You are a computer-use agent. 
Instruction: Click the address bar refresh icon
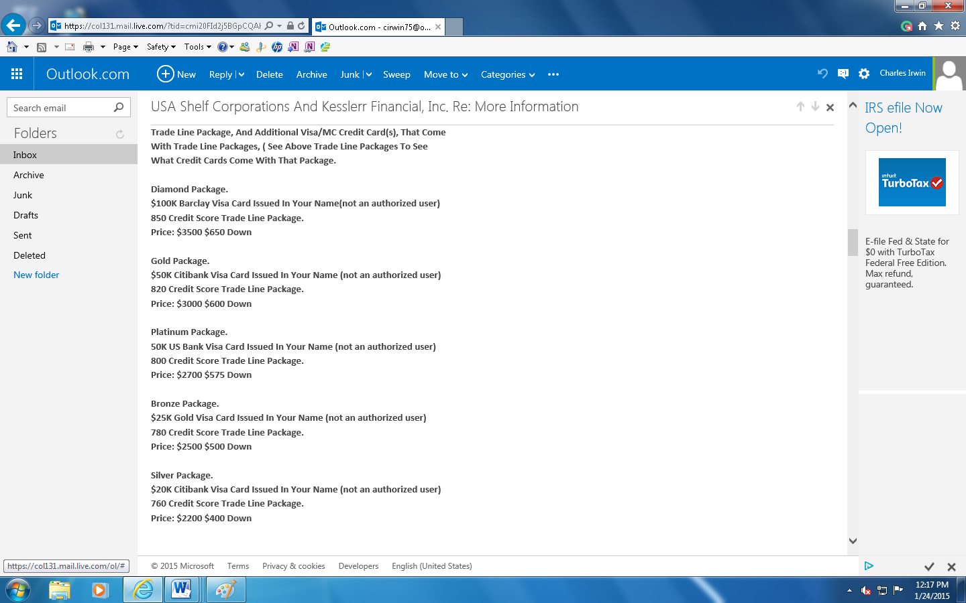click(301, 25)
